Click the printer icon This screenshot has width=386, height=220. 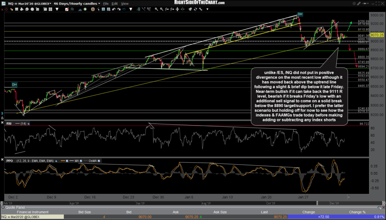[22, 9]
